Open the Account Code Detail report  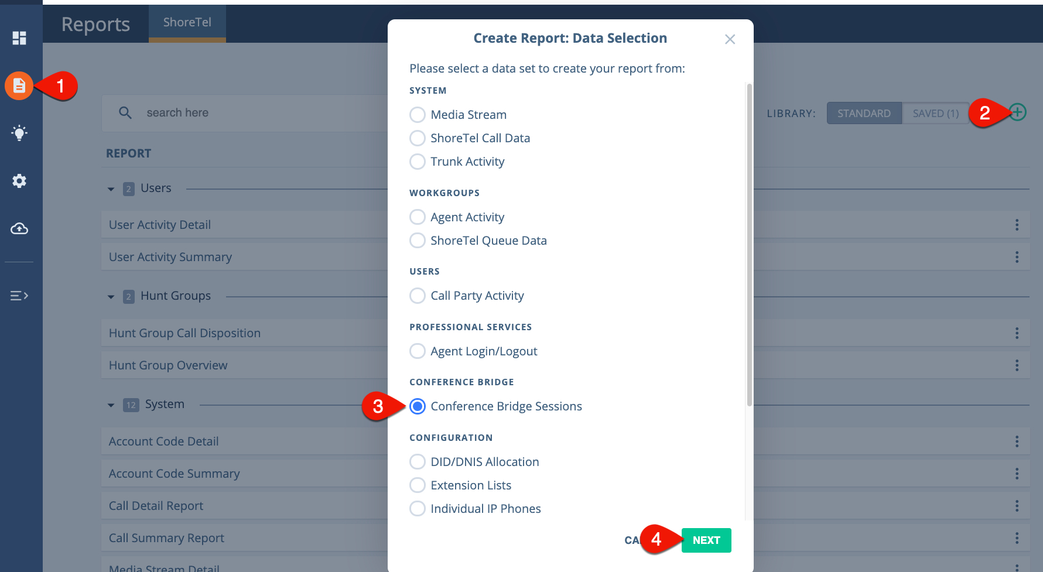pyautogui.click(x=163, y=441)
